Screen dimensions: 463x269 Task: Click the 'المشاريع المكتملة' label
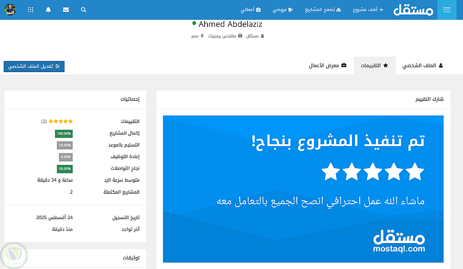(121, 192)
